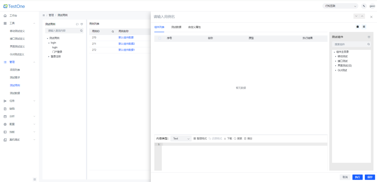Click the 挡板 panel icon in sidebar
Screen dimensions: 377x182
[x=5, y=132]
